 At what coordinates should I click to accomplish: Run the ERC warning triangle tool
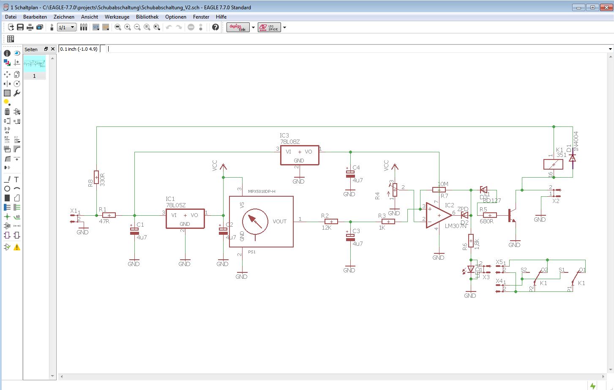[x=17, y=247]
